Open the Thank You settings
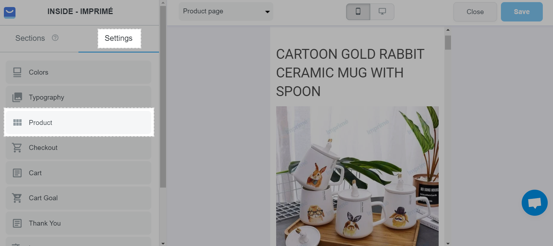Image resolution: width=553 pixels, height=246 pixels. pyautogui.click(x=78, y=223)
